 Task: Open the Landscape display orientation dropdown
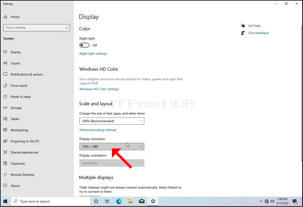tap(112, 163)
